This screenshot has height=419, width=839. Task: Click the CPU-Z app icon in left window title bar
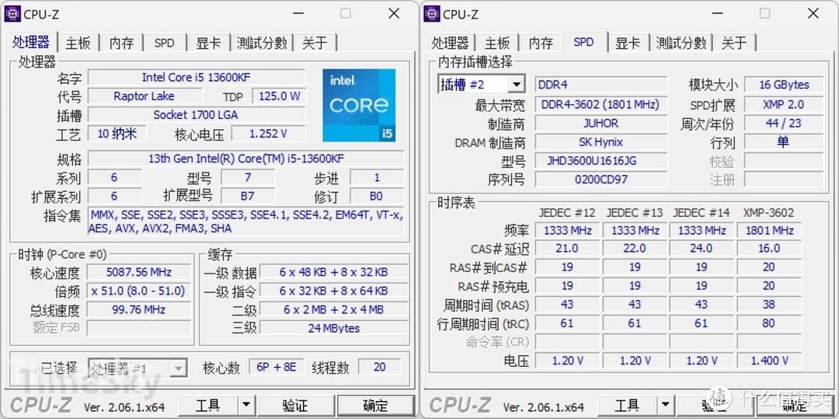[x=12, y=13]
